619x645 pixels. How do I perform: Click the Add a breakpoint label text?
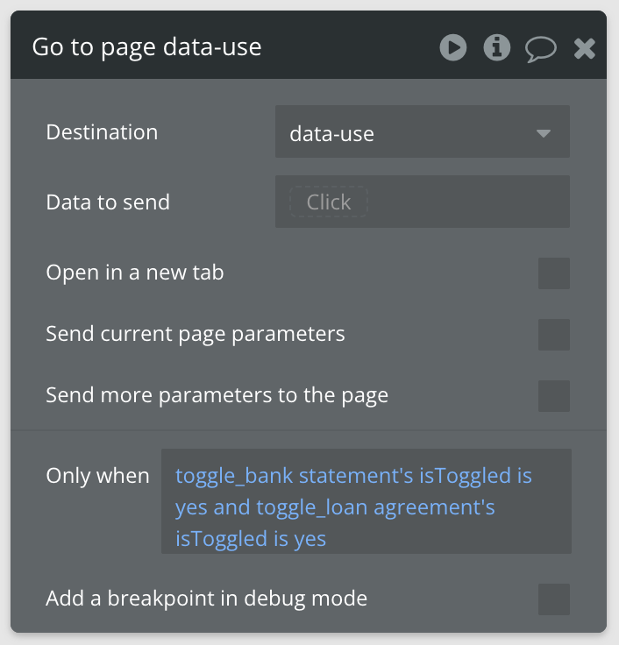206,599
